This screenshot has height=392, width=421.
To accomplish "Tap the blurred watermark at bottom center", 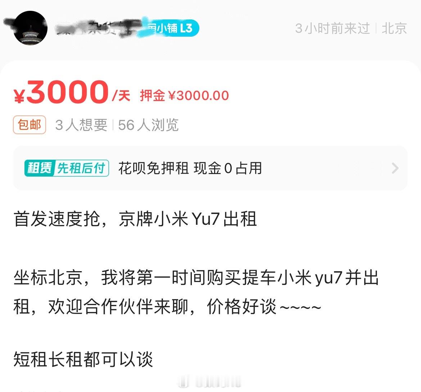I will pyautogui.click(x=210, y=382).
